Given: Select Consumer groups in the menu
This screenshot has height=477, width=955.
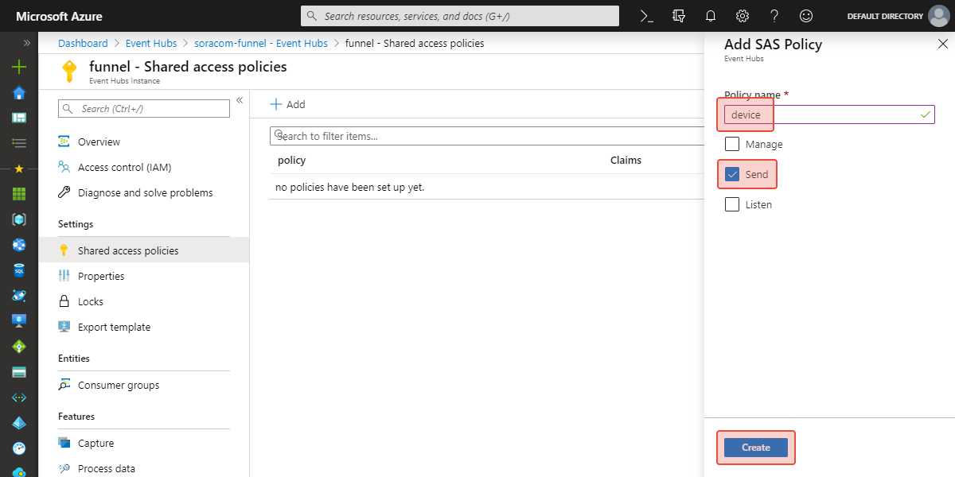Looking at the screenshot, I should [118, 385].
